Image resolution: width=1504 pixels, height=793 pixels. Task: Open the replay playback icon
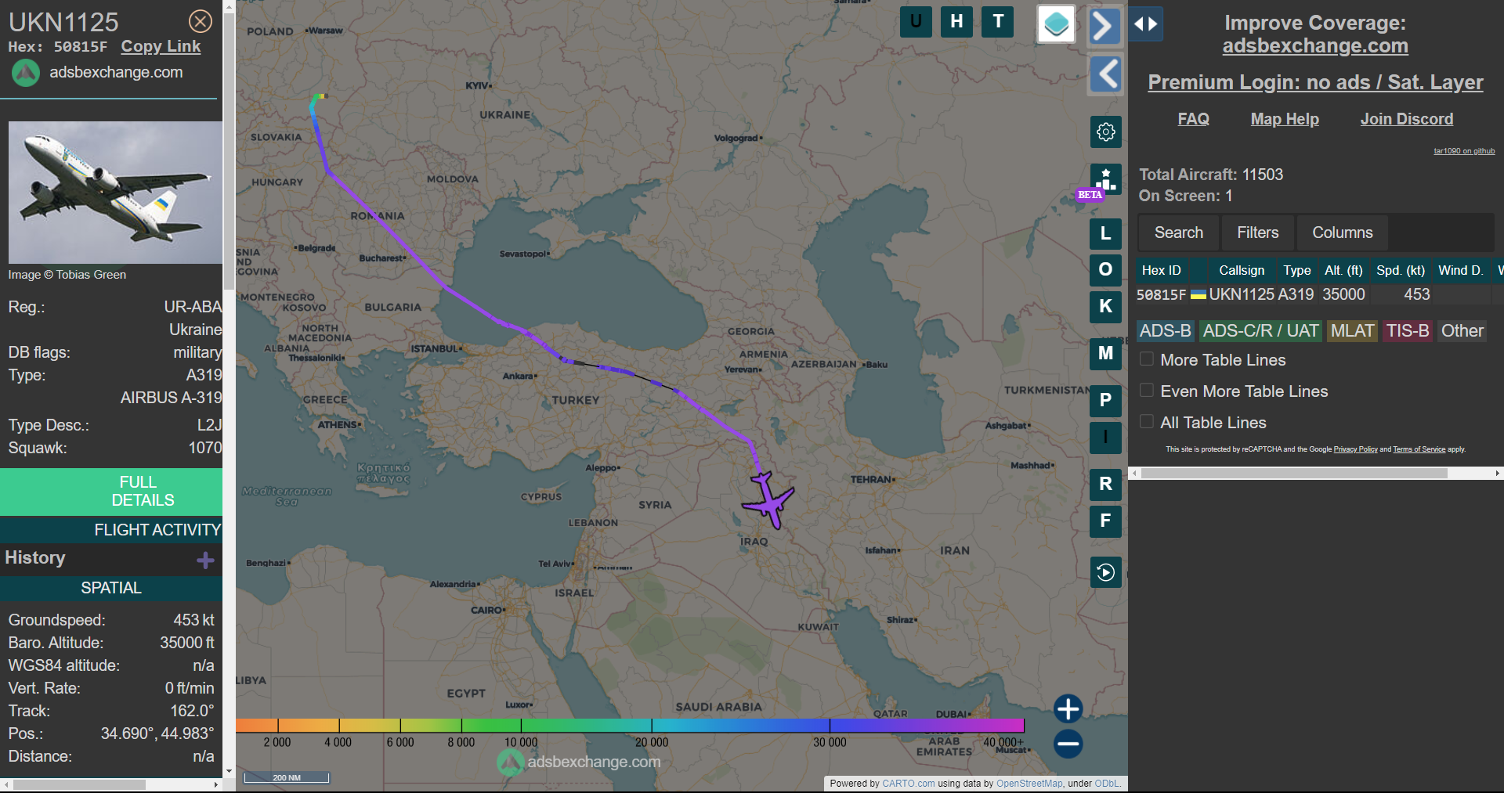[x=1106, y=572]
